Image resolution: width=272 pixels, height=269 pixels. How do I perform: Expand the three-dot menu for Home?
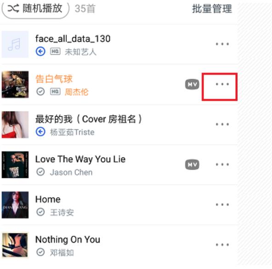click(x=222, y=205)
